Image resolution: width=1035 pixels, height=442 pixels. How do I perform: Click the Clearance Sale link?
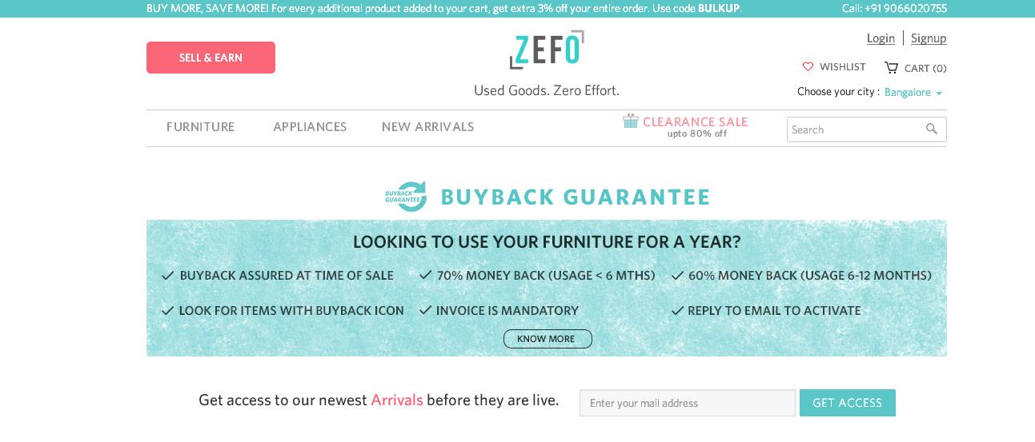coord(695,121)
